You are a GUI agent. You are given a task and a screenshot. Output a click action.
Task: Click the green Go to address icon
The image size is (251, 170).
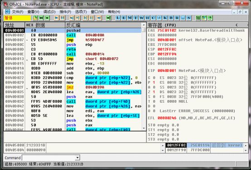(x=109, y=18)
